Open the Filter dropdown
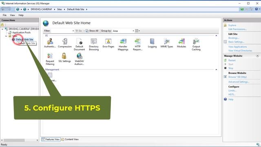261x147 pixels. click(73, 31)
